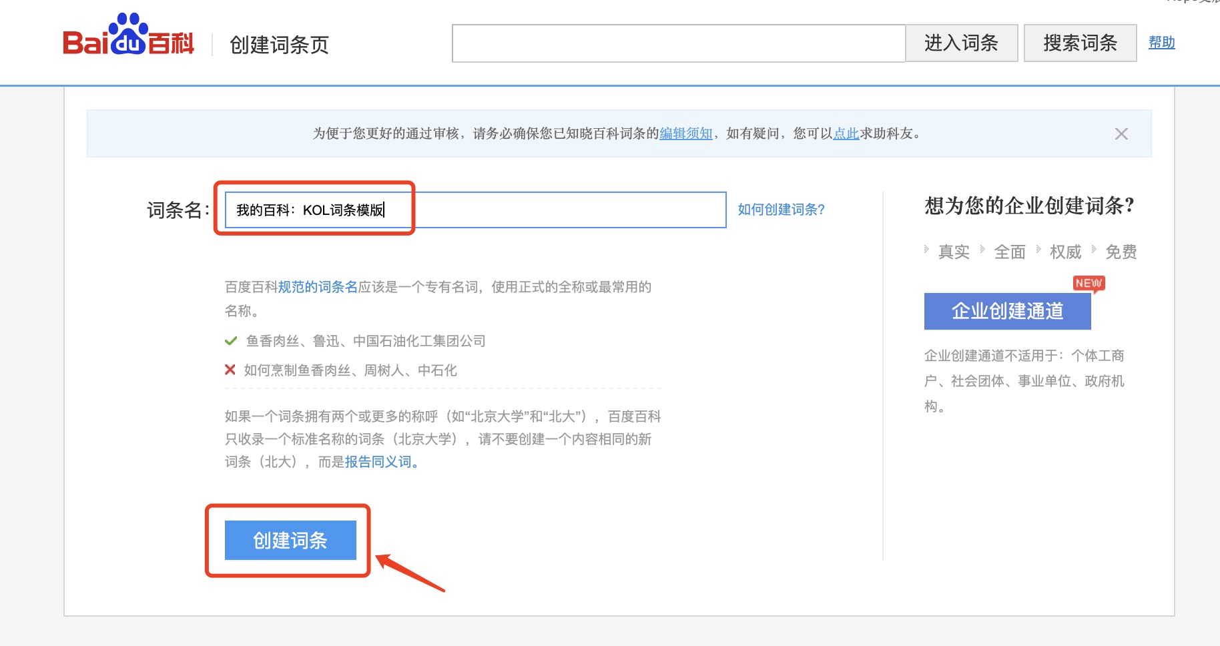Click the 企业创建通道不适用于 note text
This screenshot has height=646, width=1220.
(x=1024, y=381)
